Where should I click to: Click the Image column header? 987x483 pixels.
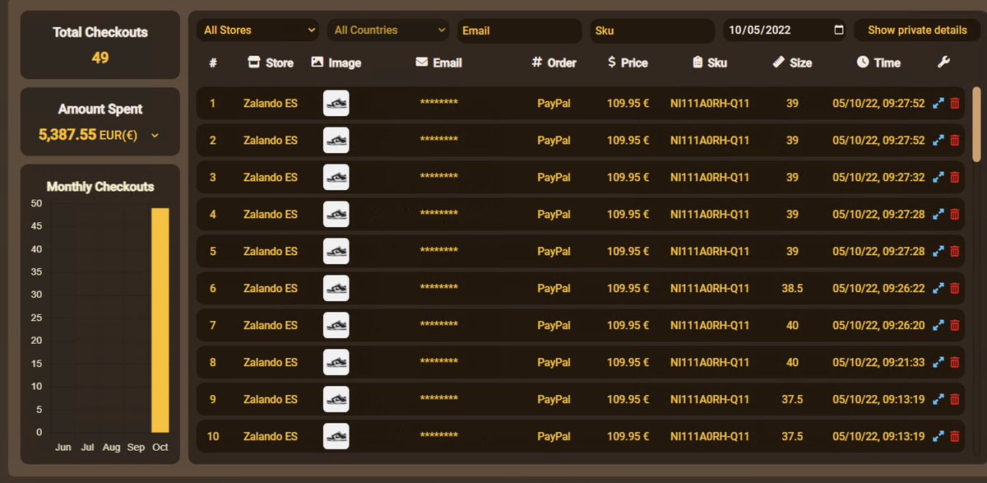[336, 63]
